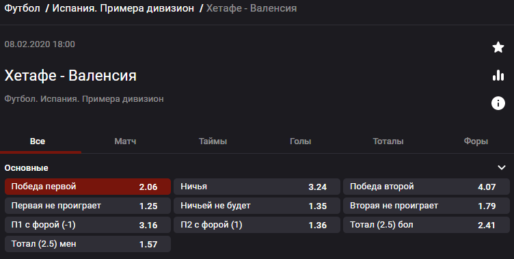
Task: Collapse the Основные section chevron
Action: (x=501, y=168)
